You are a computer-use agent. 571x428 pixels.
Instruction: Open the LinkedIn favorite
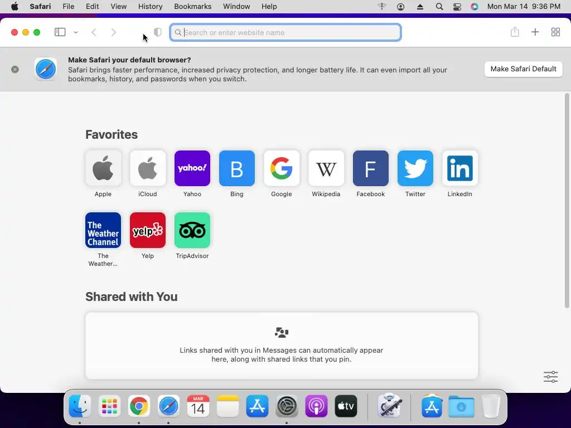[460, 168]
